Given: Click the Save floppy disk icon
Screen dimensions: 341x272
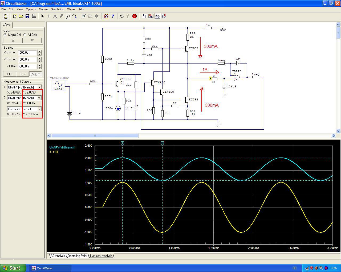Looking at the screenshot, I should tap(27, 16).
